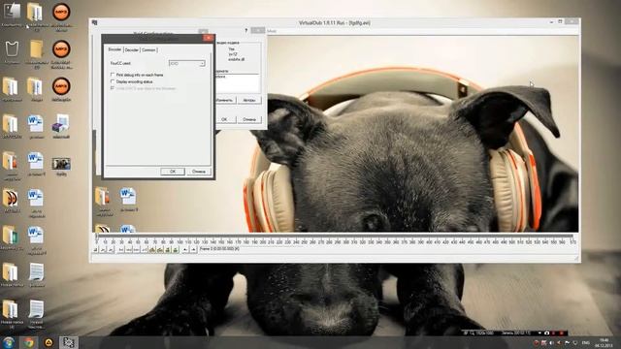621x349 pixels.
Task: Confirm with OK in front Xvid dialog
Action: point(173,172)
